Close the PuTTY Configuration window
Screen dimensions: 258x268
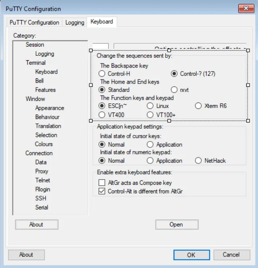[246, 8]
